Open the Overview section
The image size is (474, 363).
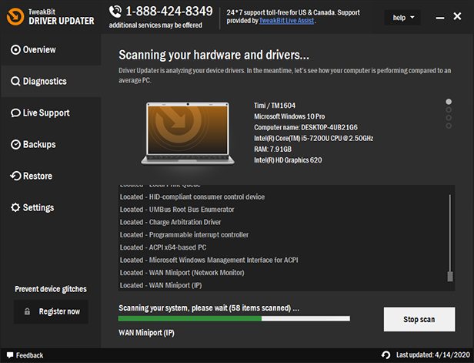coord(51,49)
